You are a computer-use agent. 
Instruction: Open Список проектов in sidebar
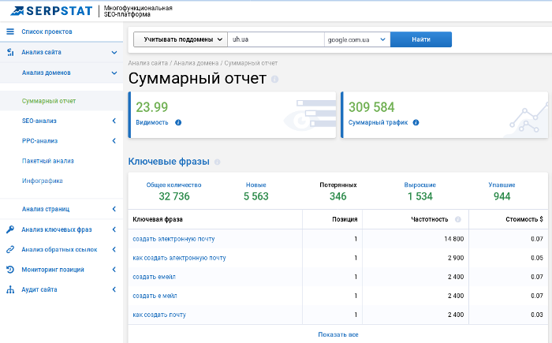click(47, 32)
